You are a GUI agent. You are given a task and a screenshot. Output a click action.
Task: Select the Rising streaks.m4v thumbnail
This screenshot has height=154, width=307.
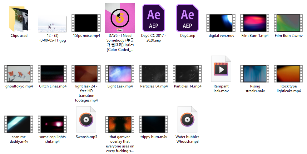[255, 74]
